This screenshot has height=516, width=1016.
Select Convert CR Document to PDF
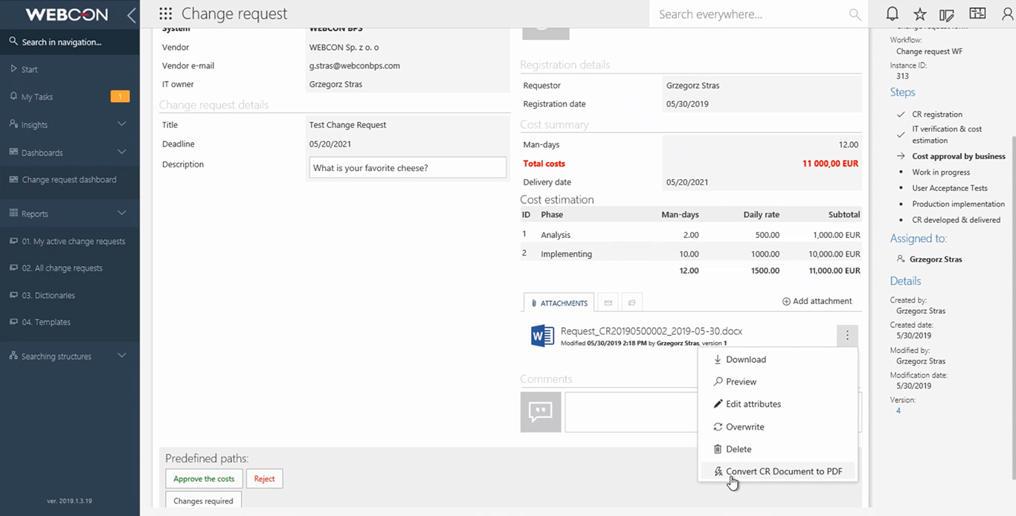(783, 471)
